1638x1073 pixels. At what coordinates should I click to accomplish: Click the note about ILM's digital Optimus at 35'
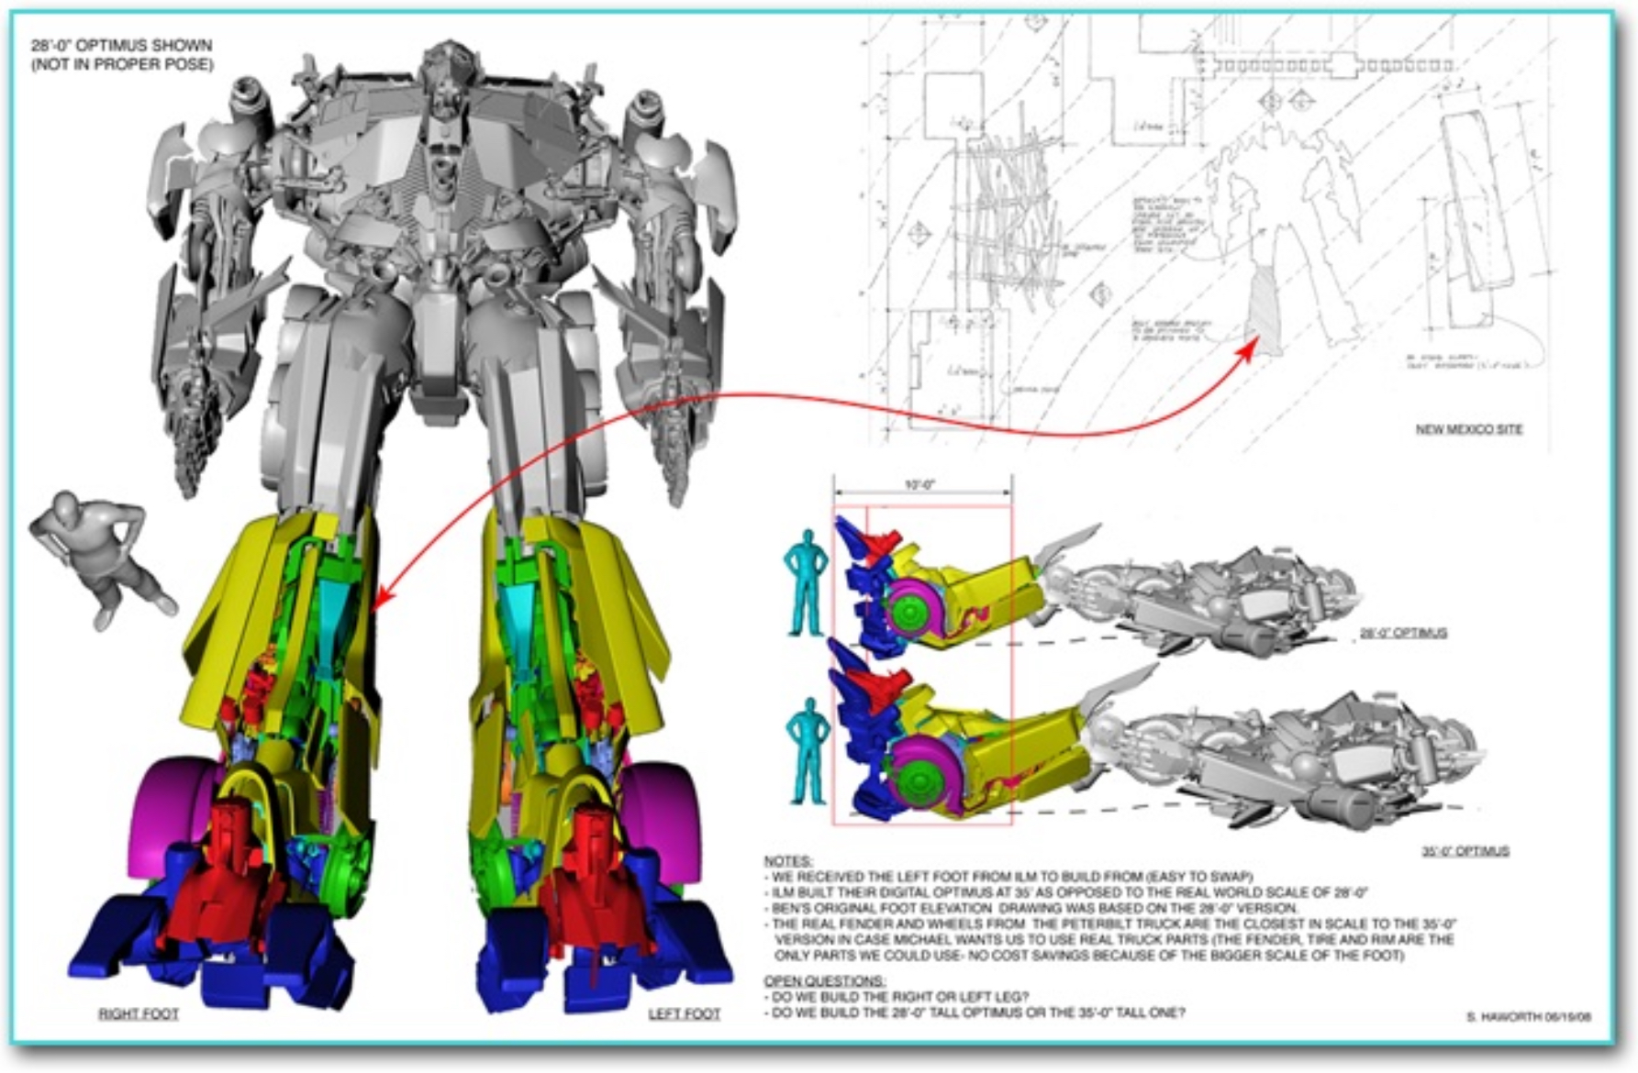[1066, 891]
